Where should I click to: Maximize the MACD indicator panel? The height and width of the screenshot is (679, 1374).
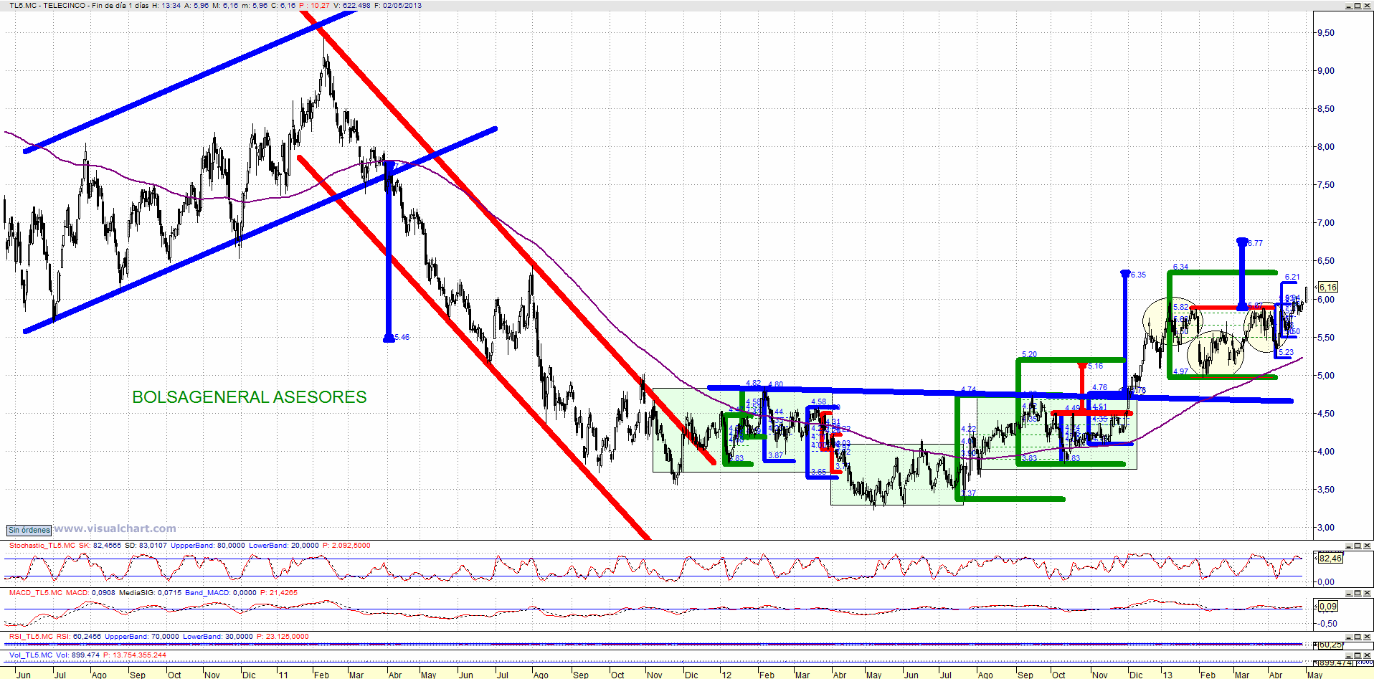(1358, 593)
